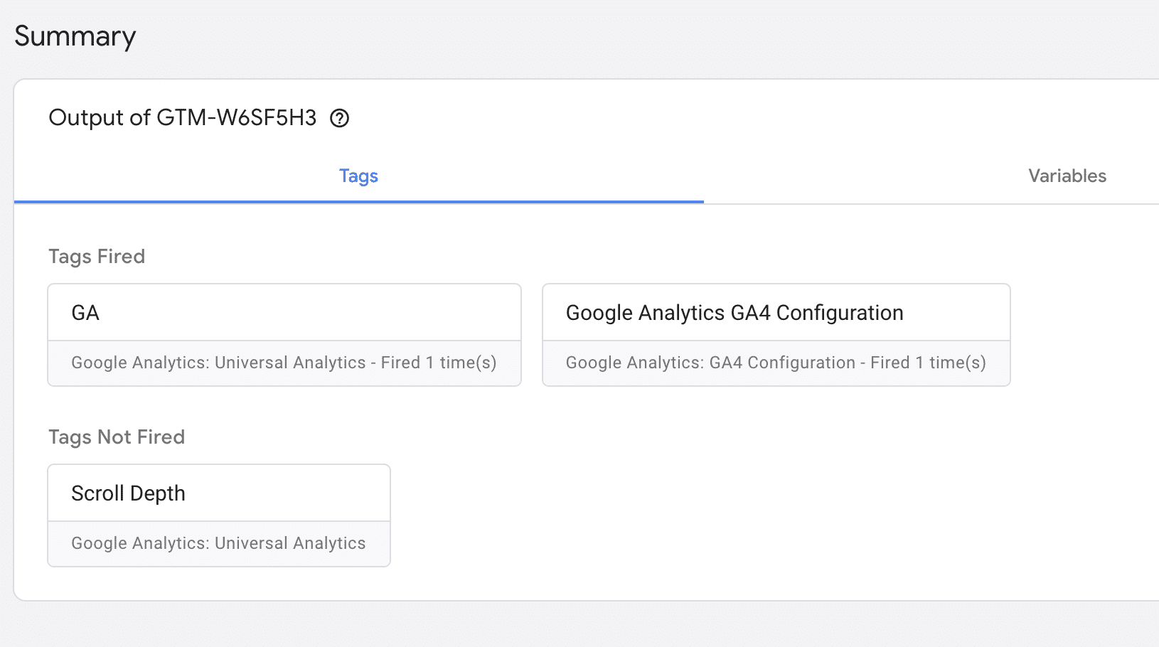The height and width of the screenshot is (647, 1159).
Task: Click the blue underline beneath the Tags tab
Action: tap(358, 202)
